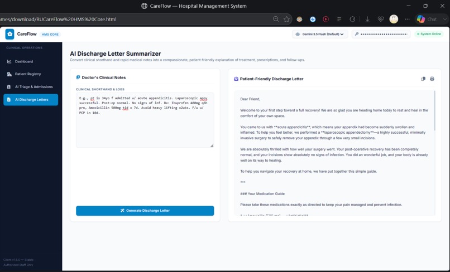Click the Dear Friend greeting text
The width and height of the screenshot is (450, 272).
point(250,99)
